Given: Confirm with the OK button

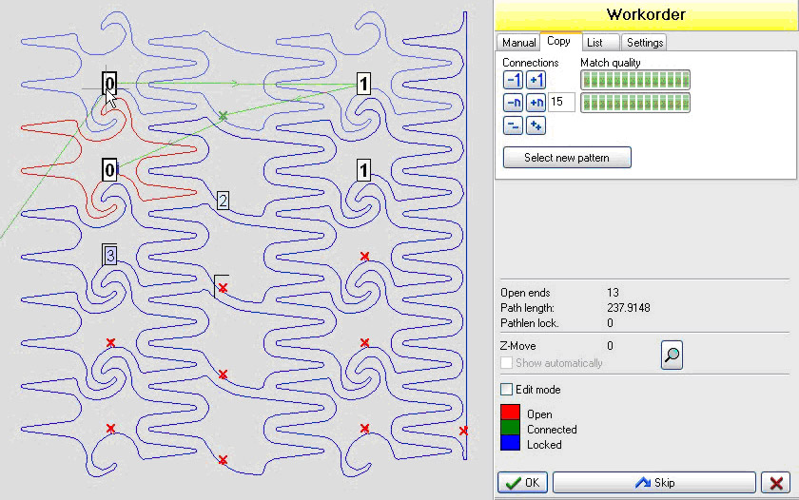Looking at the screenshot, I should pyautogui.click(x=522, y=483).
